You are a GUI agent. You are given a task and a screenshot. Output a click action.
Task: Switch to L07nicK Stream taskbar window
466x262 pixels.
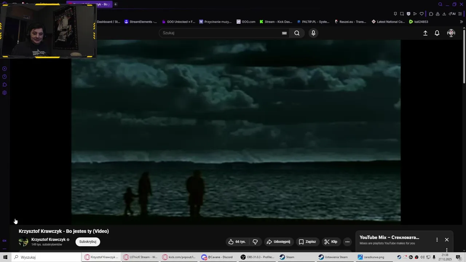click(x=140, y=257)
